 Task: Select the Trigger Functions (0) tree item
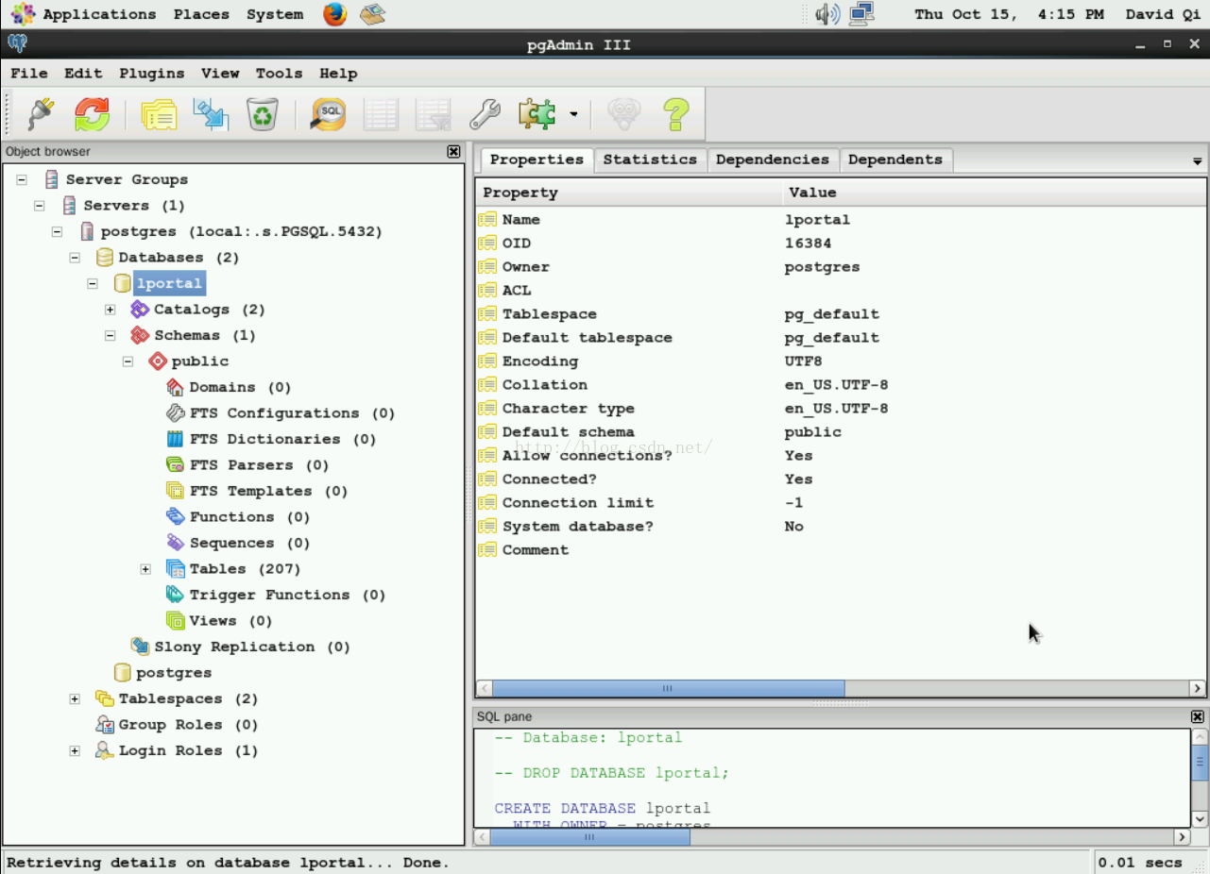[x=287, y=595]
